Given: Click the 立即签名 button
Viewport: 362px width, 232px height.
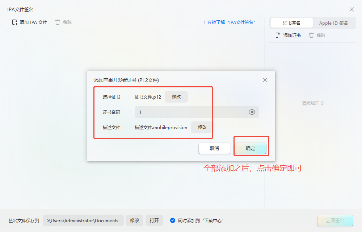Looking at the screenshot, I should [335, 220].
